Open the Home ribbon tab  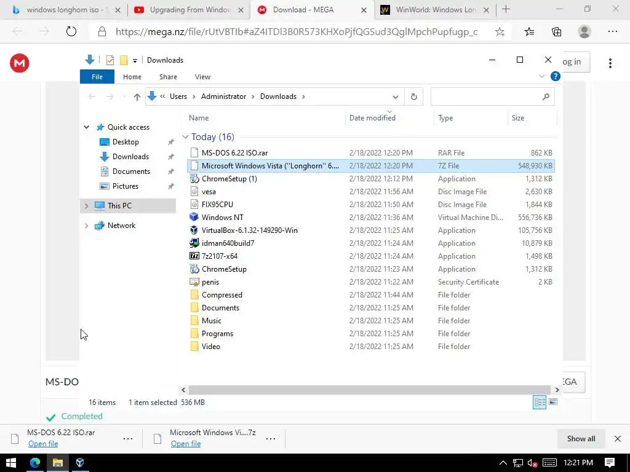132,77
